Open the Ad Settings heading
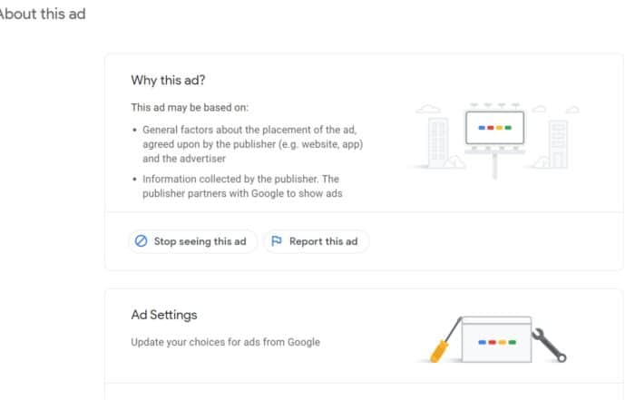 click(164, 315)
